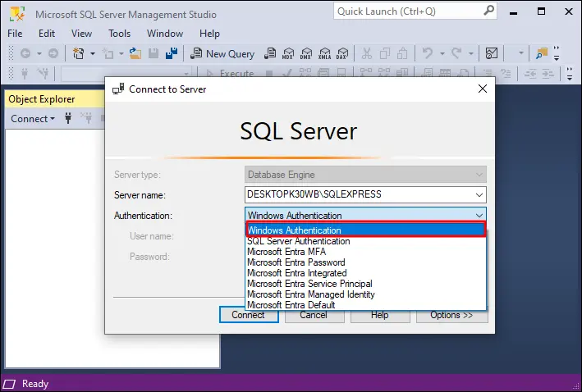Expand the Server name combo box
This screenshot has width=582, height=392.
coord(479,195)
